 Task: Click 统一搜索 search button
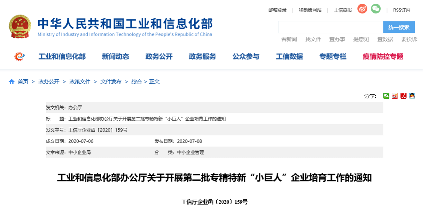tap(399, 27)
